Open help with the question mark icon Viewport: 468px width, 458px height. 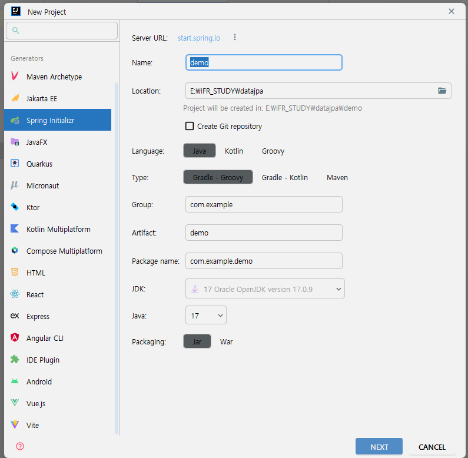[x=20, y=446]
